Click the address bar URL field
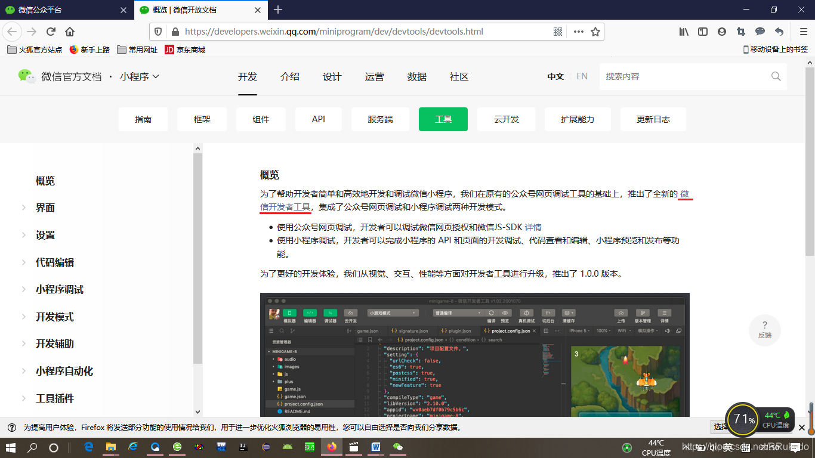Screen dimensions: 815x458 pos(358,31)
